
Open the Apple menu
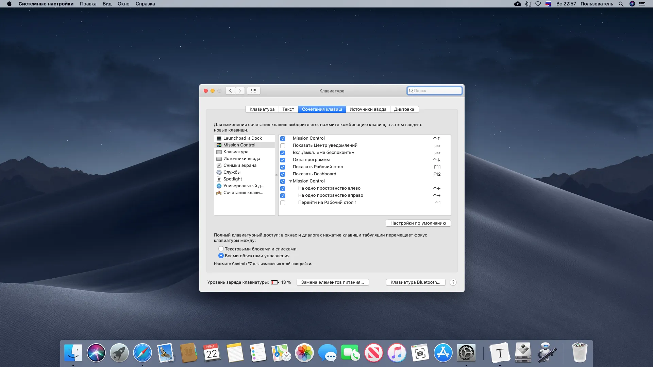coord(9,4)
